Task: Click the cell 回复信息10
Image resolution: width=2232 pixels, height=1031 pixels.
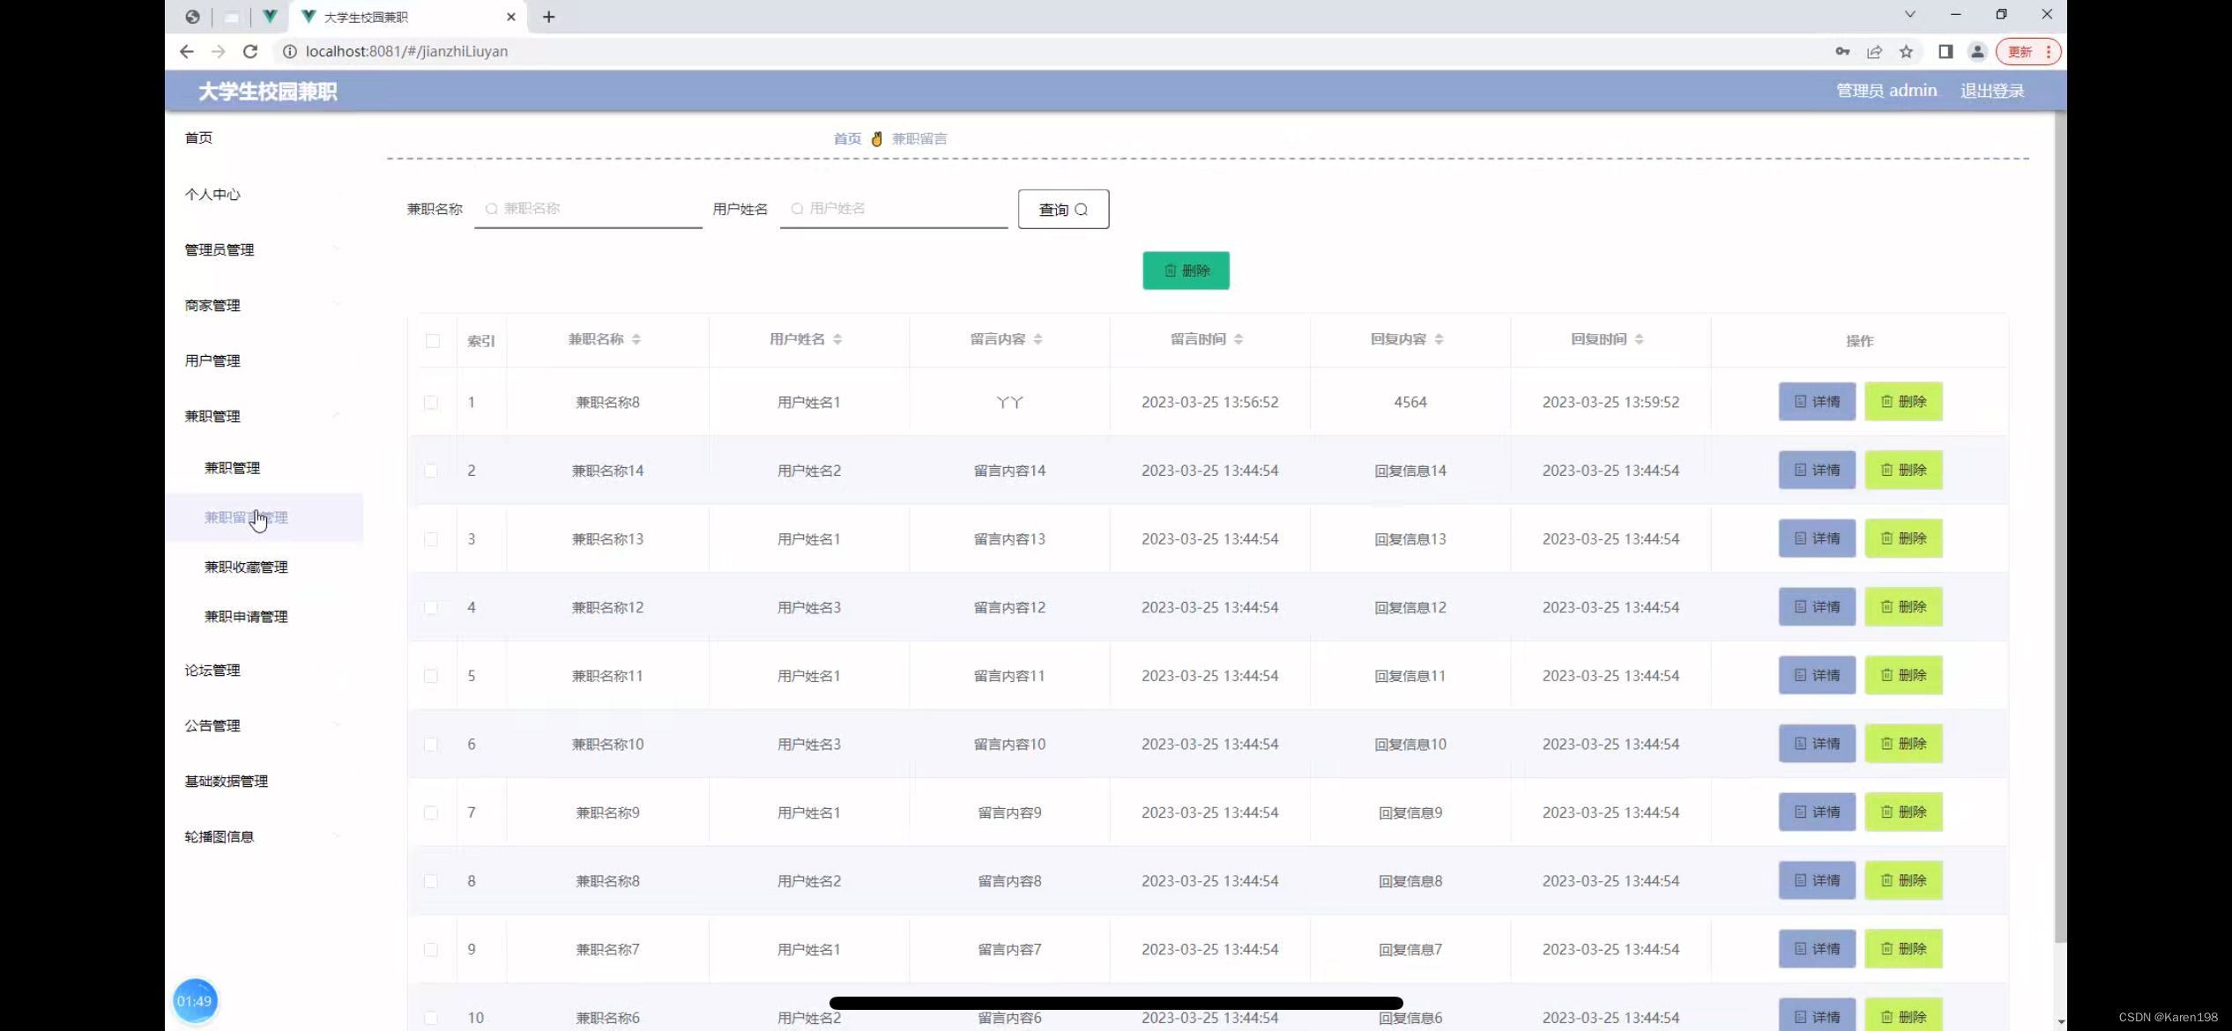Action: [x=1410, y=745]
